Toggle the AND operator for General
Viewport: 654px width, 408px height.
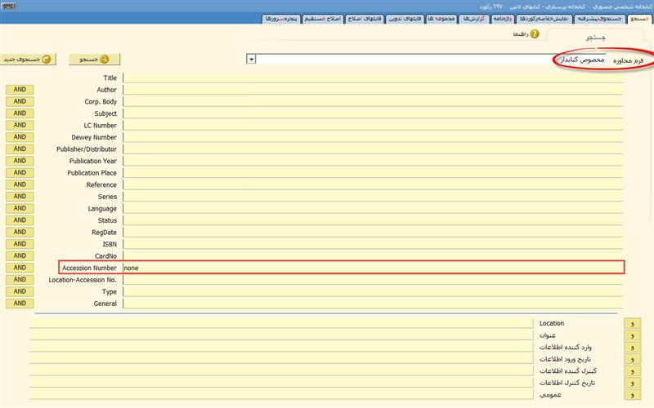pyautogui.click(x=20, y=304)
